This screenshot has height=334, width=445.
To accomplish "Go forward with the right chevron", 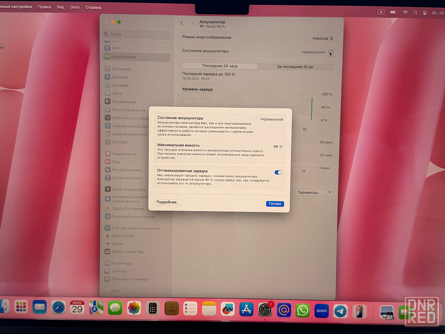I will point(192,23).
